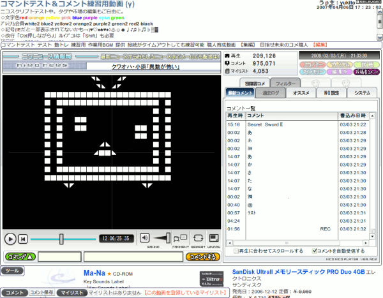Screen dimensions: 383x298
Task: Click the dark 投稿者コメント badge
Action: click(366, 72)
